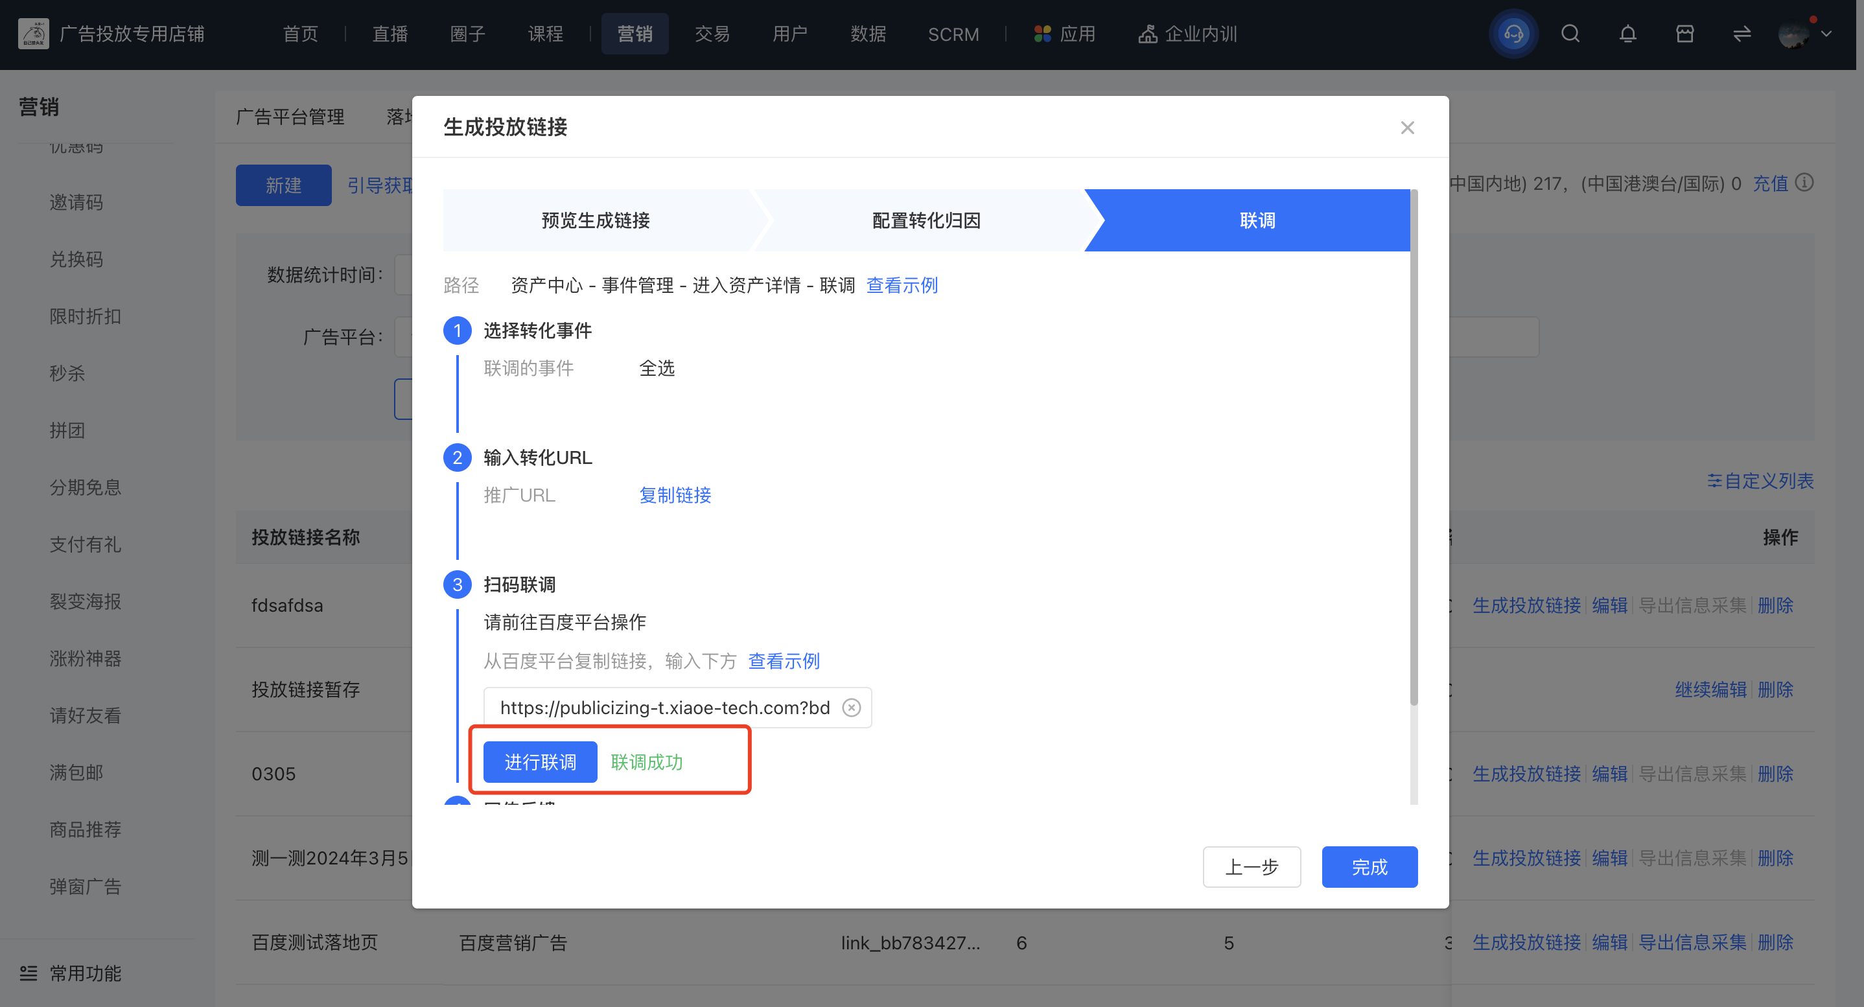Open 分期免息 in the sidebar
Viewport: 1864px width, 1007px height.
point(85,487)
